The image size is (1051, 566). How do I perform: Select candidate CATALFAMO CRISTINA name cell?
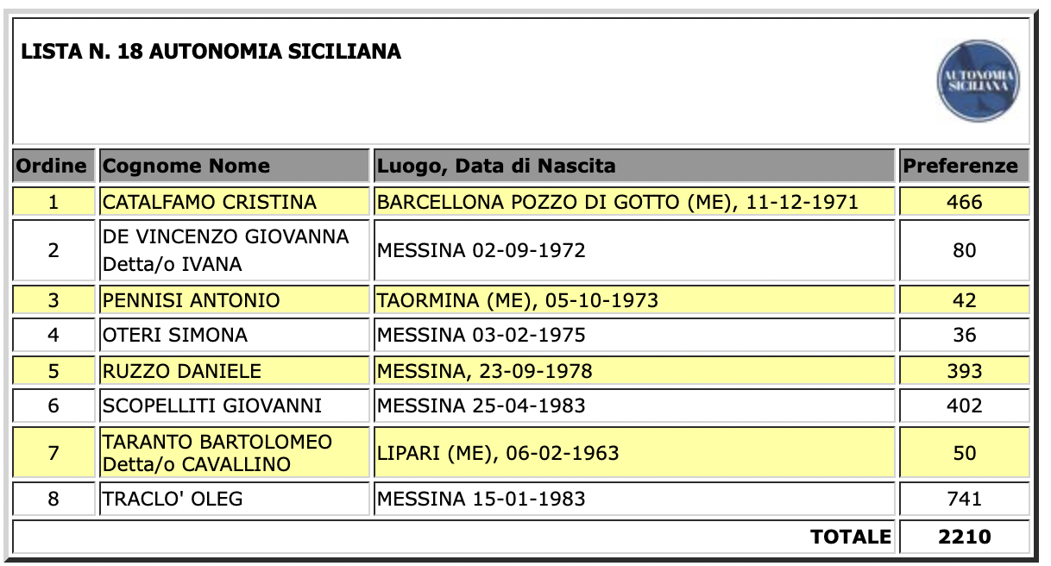point(210,202)
